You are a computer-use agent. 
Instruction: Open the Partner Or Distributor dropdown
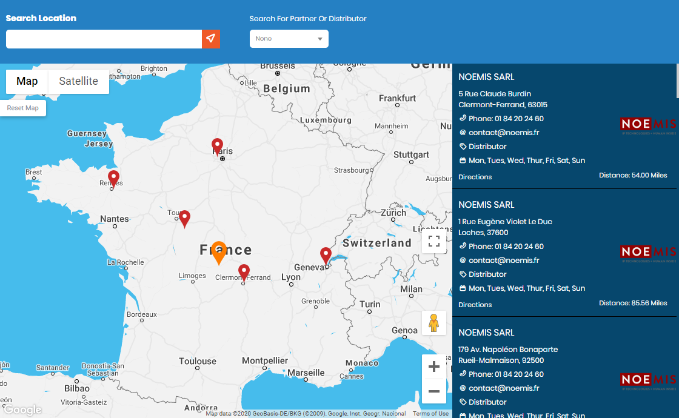coord(289,39)
